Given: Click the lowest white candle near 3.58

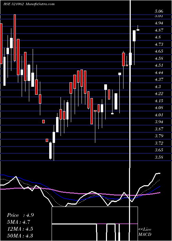Looking at the screenshot, I should coord(50,150).
